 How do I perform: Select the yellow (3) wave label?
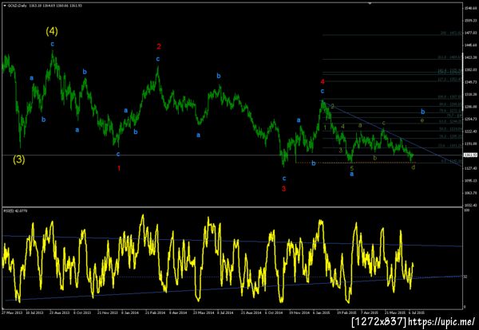[x=19, y=159]
